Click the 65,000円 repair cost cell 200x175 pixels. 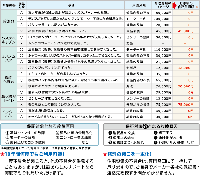tap(162, 80)
